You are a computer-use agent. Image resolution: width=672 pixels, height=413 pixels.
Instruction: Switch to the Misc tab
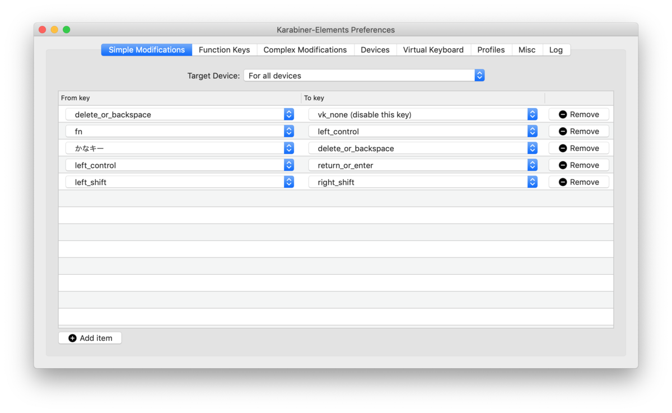[x=527, y=50]
